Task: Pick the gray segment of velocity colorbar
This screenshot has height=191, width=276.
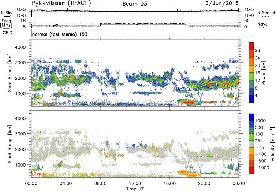Action: 252,144
